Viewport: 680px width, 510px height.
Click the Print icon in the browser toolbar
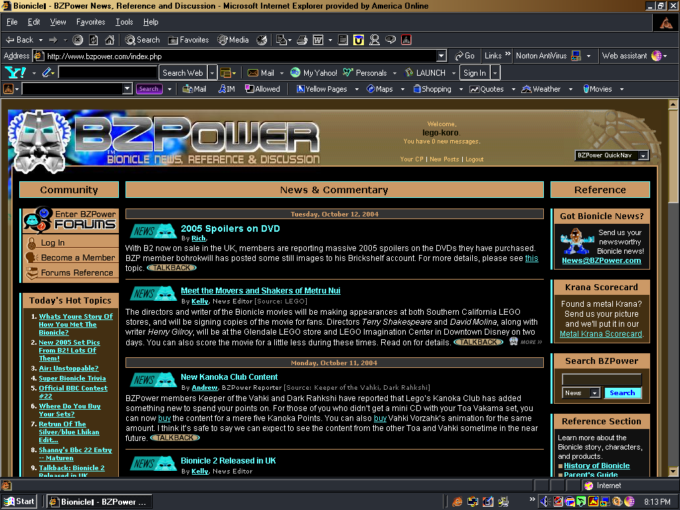pyautogui.click(x=301, y=39)
